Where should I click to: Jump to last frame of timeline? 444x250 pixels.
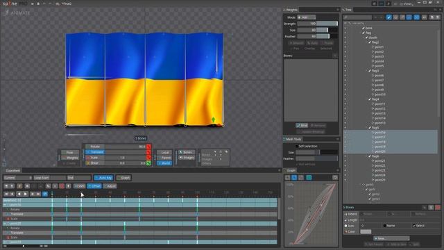pyautogui.click(x=38, y=194)
